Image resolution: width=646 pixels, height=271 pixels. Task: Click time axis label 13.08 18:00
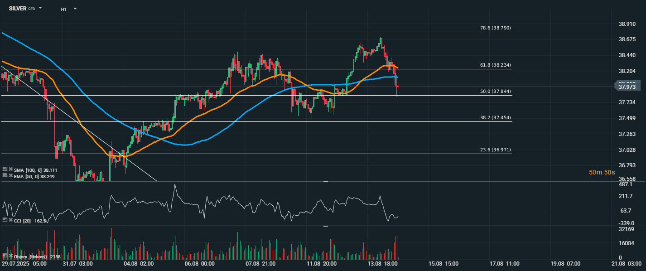(382, 263)
